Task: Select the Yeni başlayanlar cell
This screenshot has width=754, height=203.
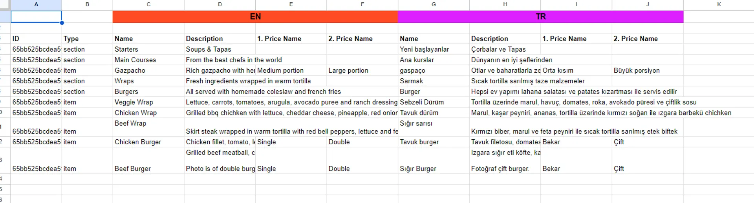Action: click(x=434, y=49)
